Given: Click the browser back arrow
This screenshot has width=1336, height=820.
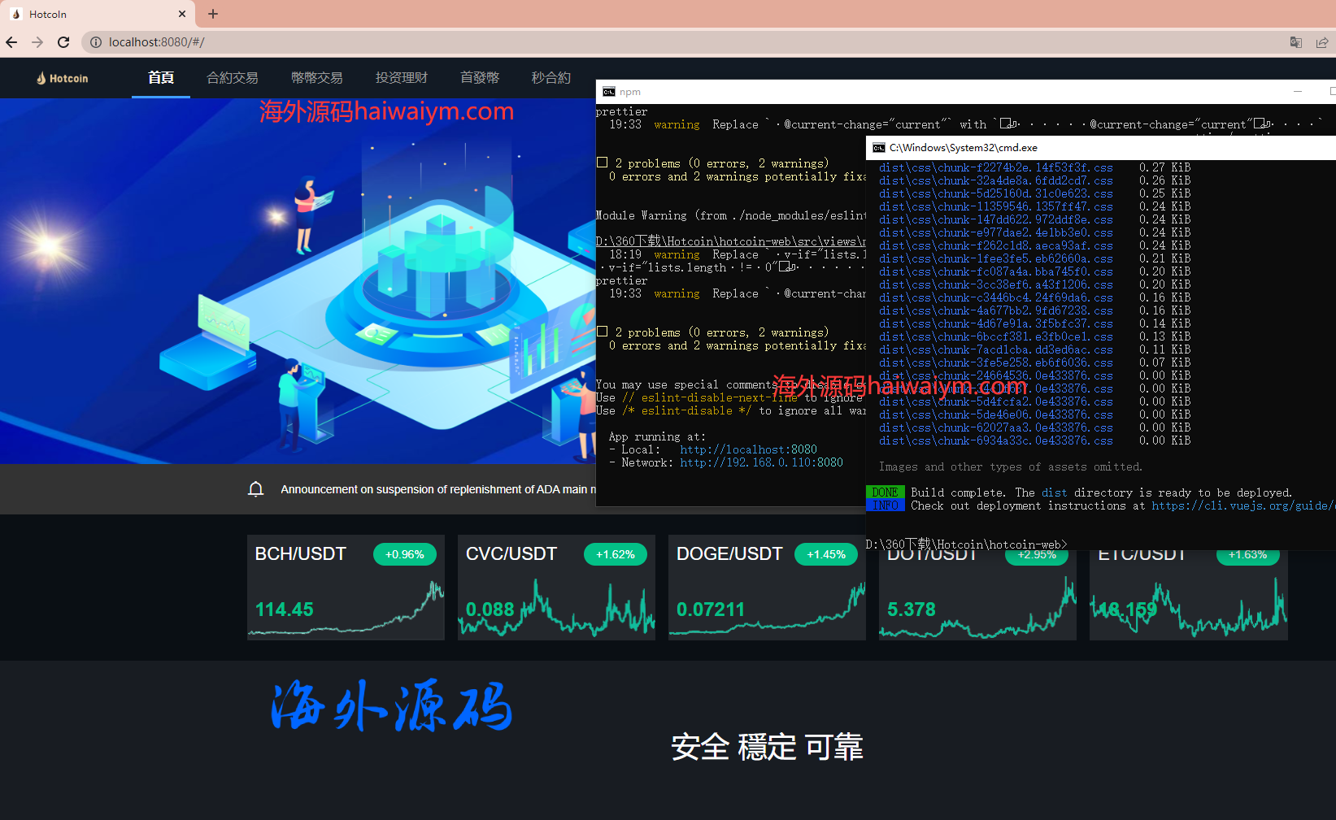Looking at the screenshot, I should coord(11,42).
